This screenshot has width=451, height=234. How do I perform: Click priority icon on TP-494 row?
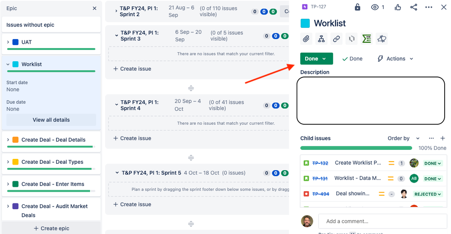[381, 194]
